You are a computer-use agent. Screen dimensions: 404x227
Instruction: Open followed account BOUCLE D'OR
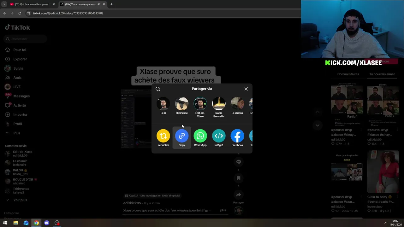(21, 181)
